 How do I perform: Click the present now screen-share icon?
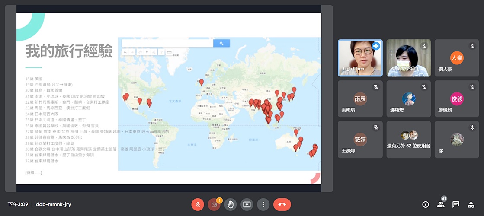point(247,204)
